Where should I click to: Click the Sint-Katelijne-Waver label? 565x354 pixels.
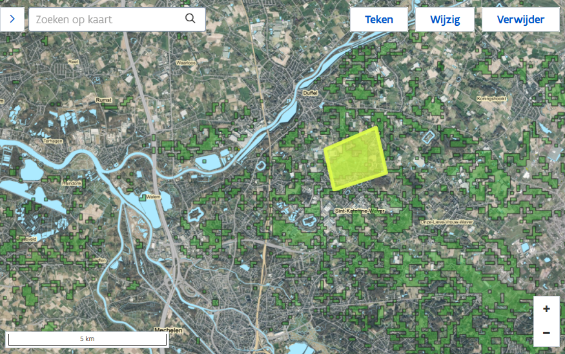tap(360, 211)
